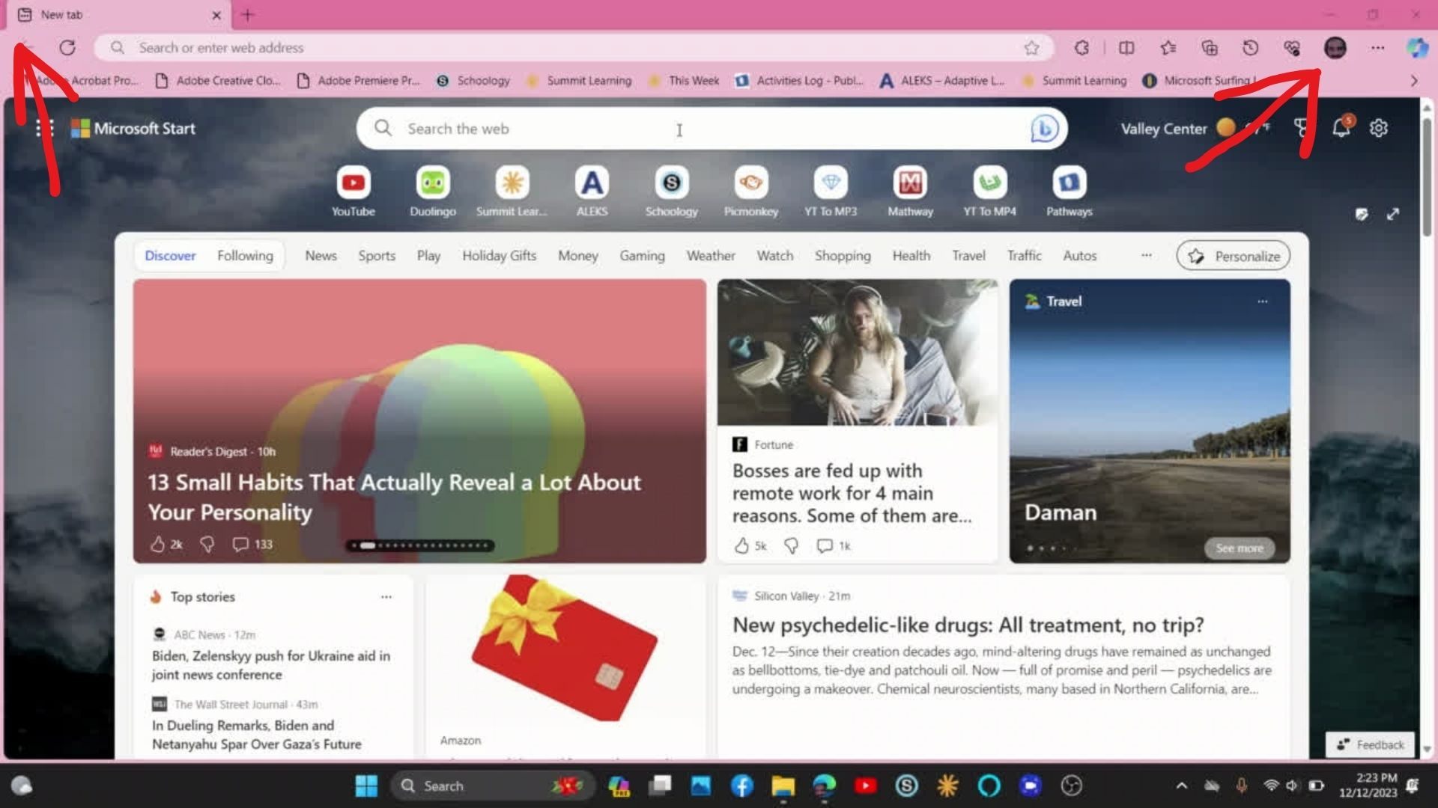Expand more feed categories ellipsis
The width and height of the screenshot is (1438, 808).
1146,256
